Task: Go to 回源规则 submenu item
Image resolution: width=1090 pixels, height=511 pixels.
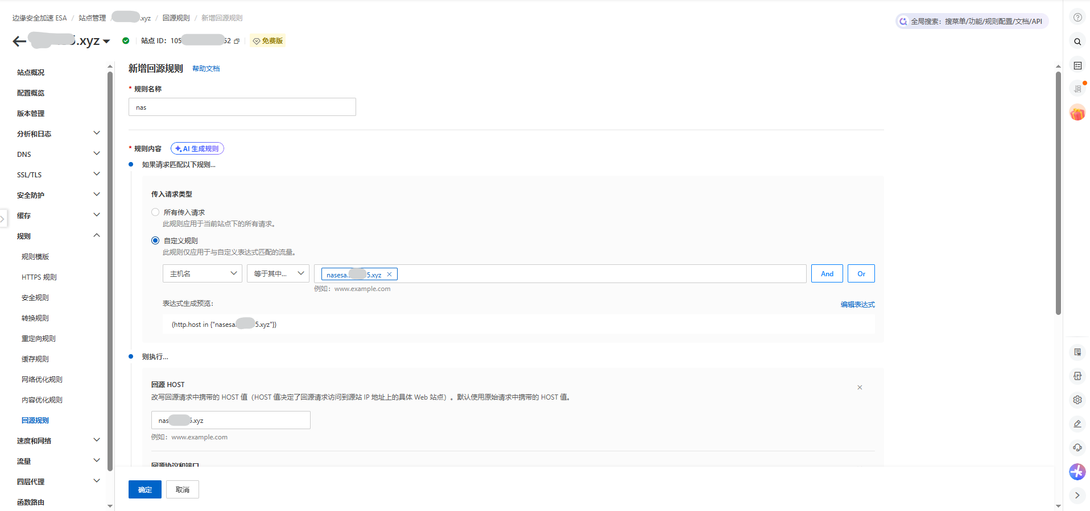Action: click(x=35, y=420)
